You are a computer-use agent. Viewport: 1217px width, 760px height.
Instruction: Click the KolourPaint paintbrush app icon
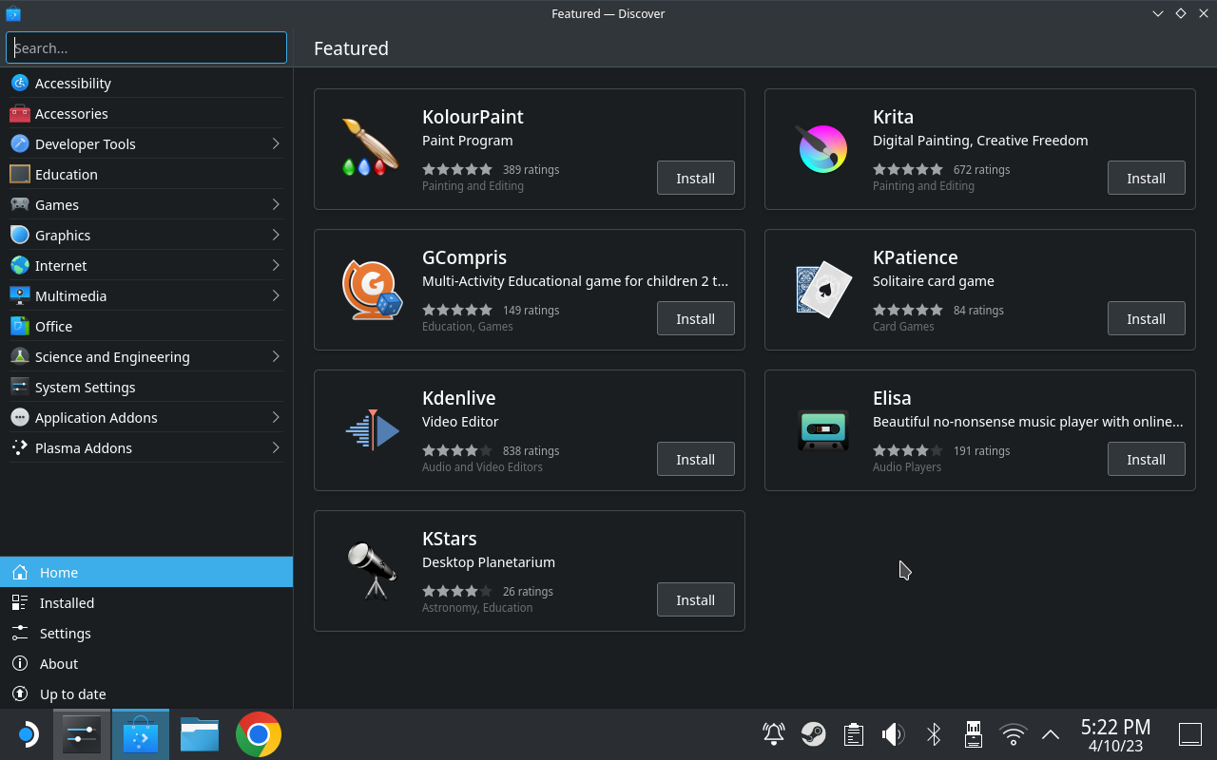372,148
